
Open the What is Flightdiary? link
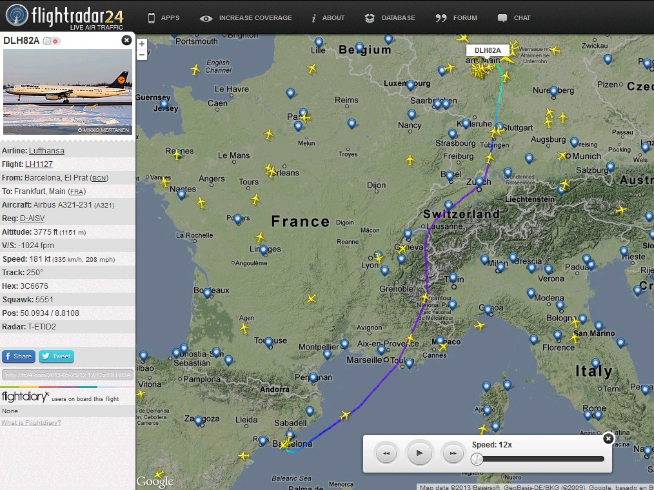pos(32,423)
